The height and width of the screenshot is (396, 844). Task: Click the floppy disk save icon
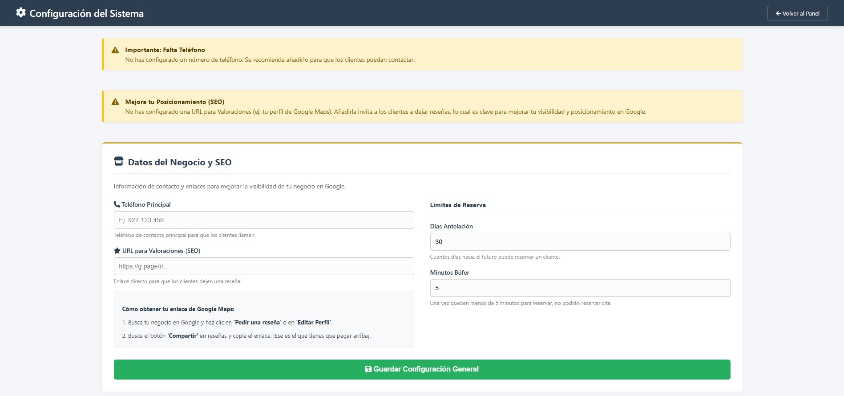pyautogui.click(x=368, y=369)
